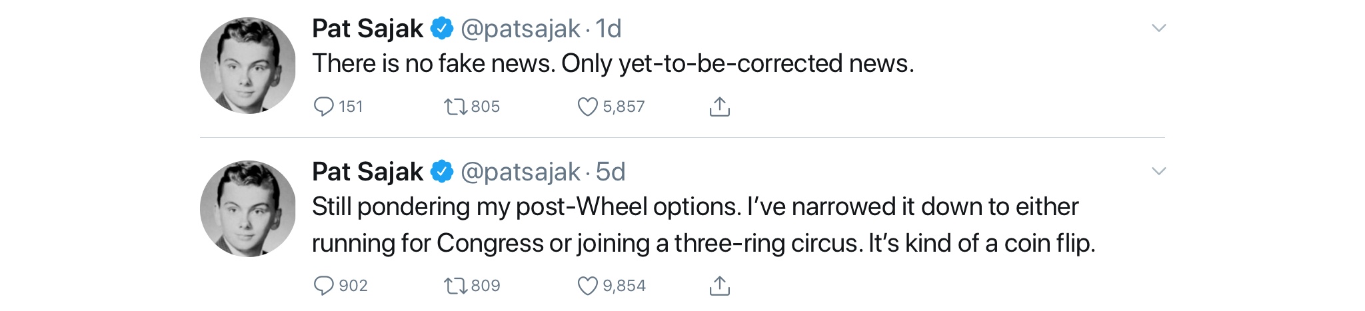Click the Pat Sajak name on the 5d tweet
The height and width of the screenshot is (311, 1365).
pyautogui.click(x=367, y=172)
